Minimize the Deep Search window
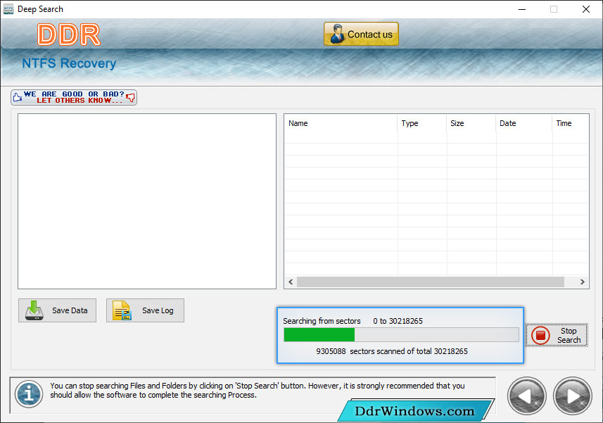 (522, 9)
